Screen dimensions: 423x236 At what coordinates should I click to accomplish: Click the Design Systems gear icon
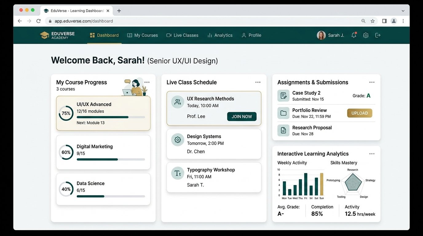click(x=177, y=140)
